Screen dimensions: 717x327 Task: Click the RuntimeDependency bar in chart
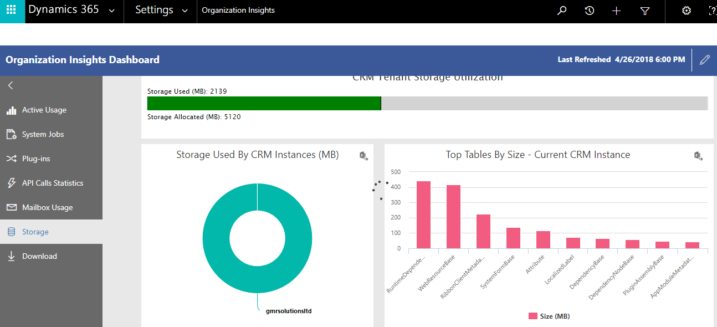423,215
